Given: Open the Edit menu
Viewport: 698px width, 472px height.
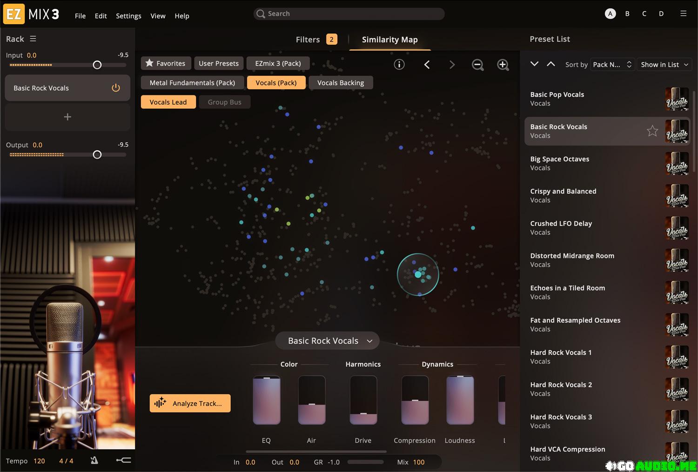Looking at the screenshot, I should pyautogui.click(x=101, y=16).
